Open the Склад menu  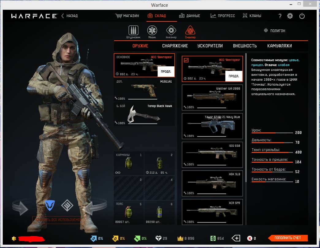coord(157,16)
